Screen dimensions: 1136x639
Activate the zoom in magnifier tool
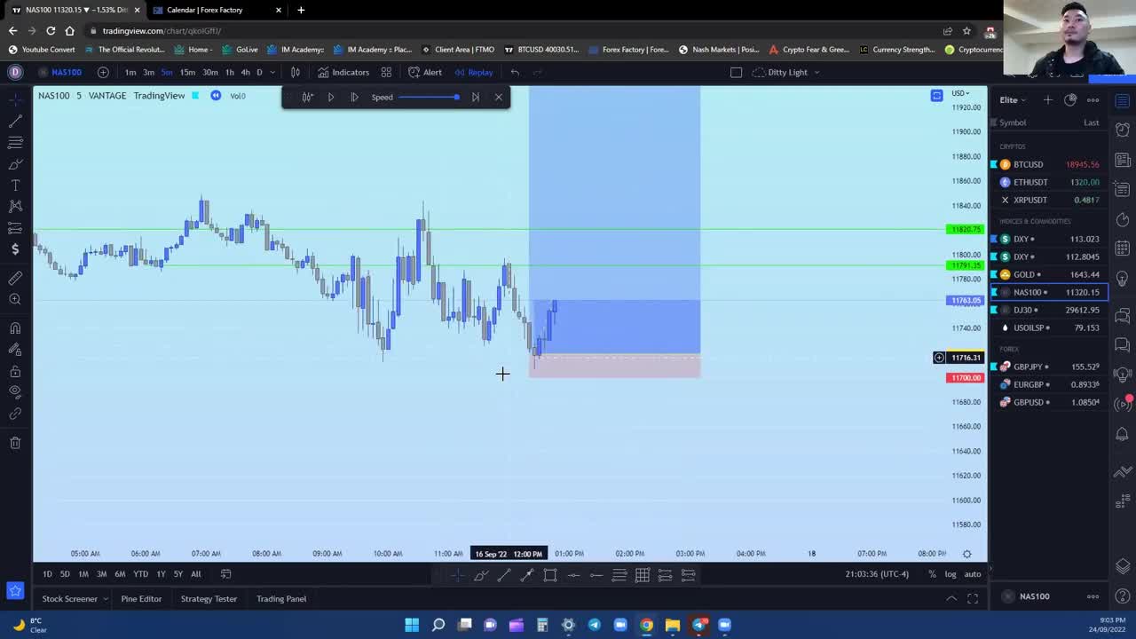pos(15,300)
